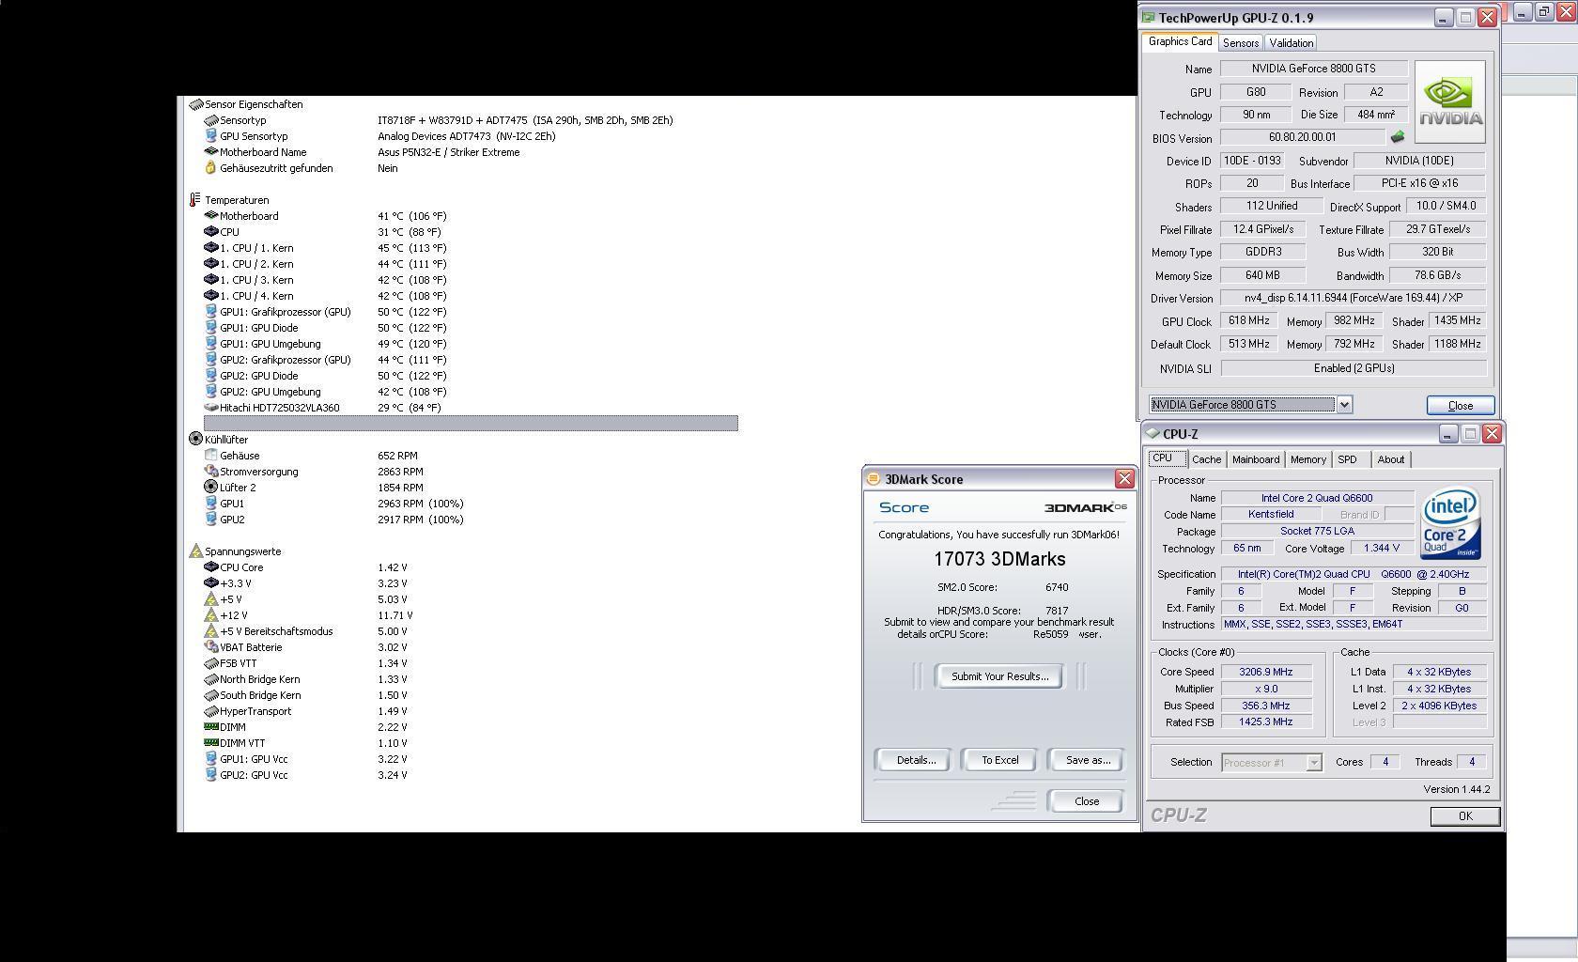Switch to Validation tab in GPU-Z
This screenshot has height=962, width=1578.
click(x=1291, y=43)
